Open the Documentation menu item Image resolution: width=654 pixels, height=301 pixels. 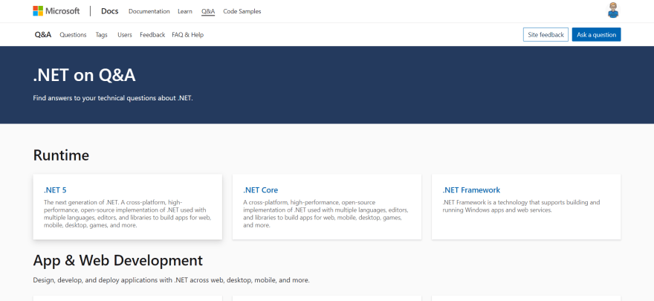(149, 11)
